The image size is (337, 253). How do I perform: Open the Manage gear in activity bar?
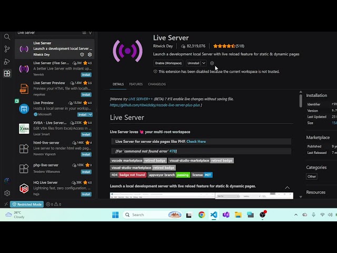[x=7, y=193]
